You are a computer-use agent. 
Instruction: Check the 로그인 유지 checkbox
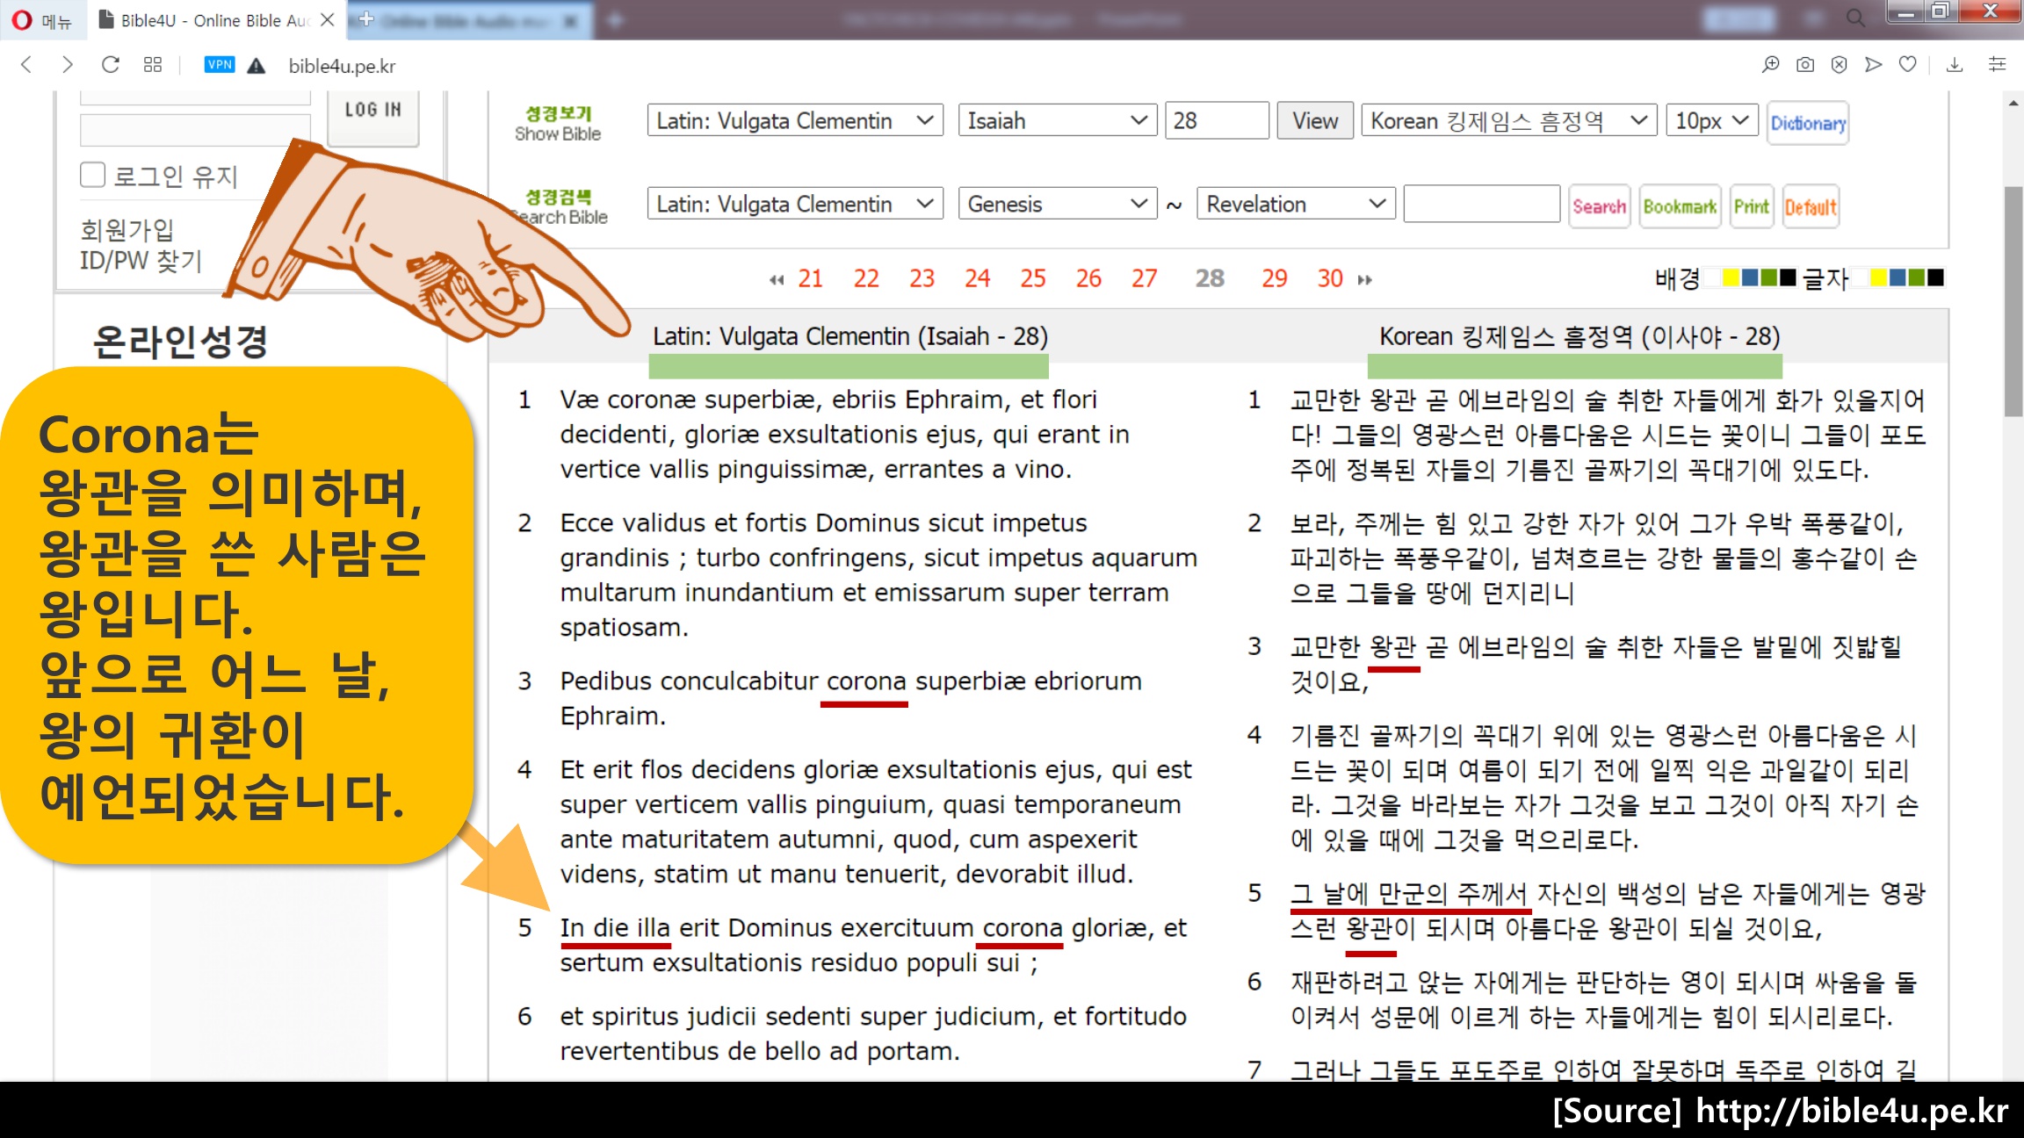(93, 175)
